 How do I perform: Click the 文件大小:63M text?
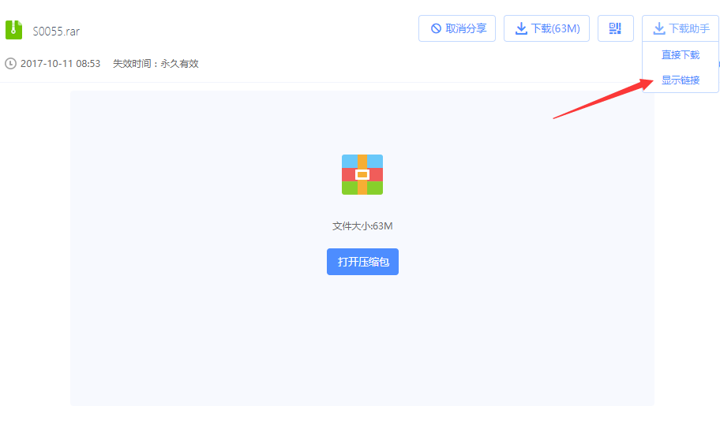coord(362,226)
